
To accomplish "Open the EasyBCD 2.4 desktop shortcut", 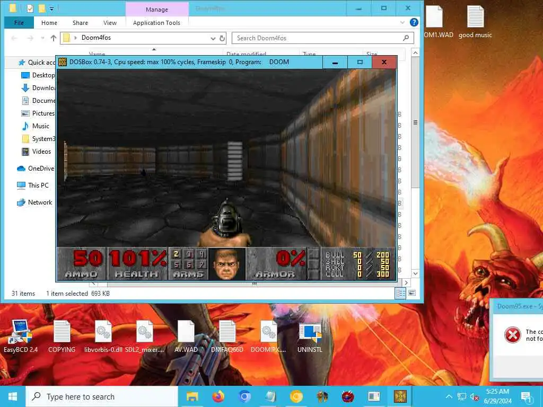I will click(x=21, y=335).
